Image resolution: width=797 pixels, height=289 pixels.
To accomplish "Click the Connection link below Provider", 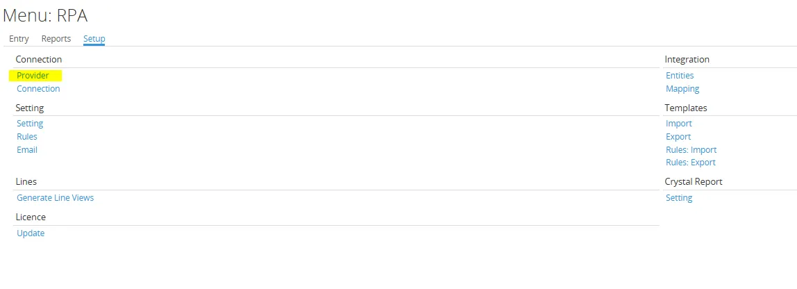I will pyautogui.click(x=38, y=89).
